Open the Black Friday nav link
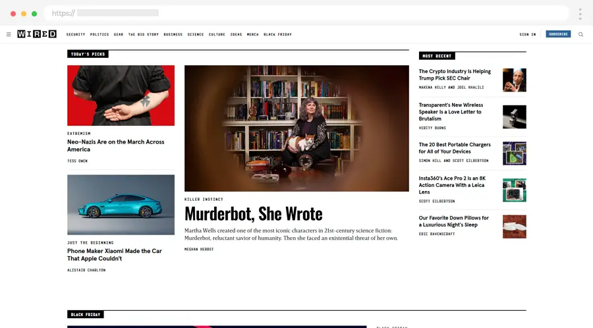 [277, 34]
